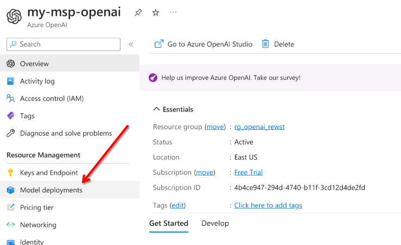Click the Tags icon in the sidebar
This screenshot has height=245, width=401.
10,116
